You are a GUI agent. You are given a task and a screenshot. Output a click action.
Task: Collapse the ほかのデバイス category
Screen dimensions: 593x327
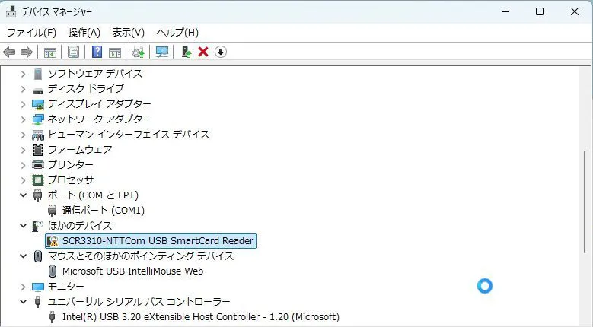[x=23, y=226]
